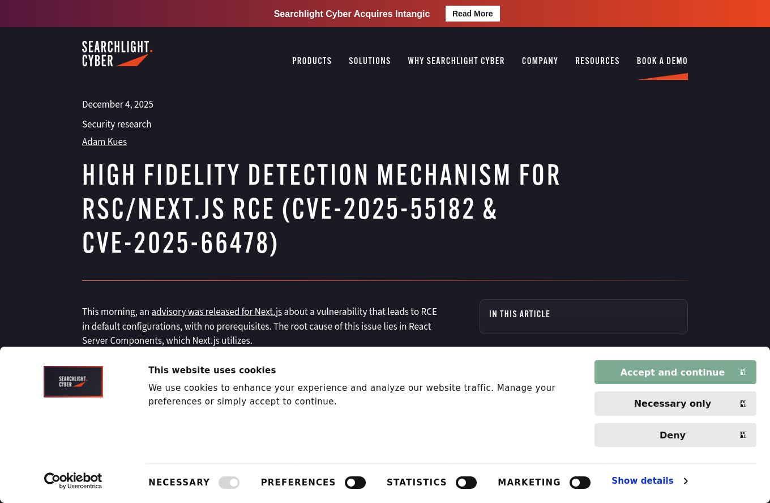Enable the Preferences cookies toggle
The width and height of the screenshot is (770, 503).
click(x=355, y=483)
